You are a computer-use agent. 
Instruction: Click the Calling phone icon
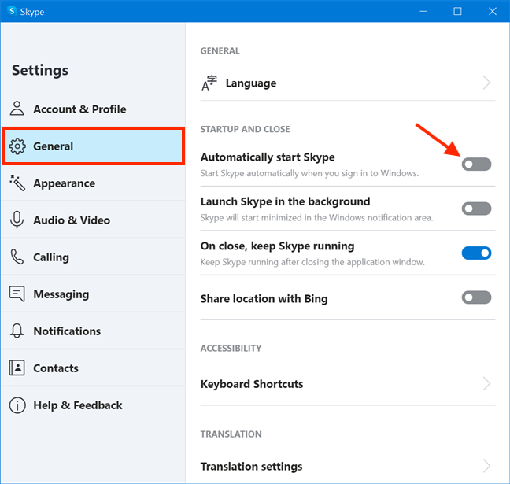pyautogui.click(x=17, y=257)
